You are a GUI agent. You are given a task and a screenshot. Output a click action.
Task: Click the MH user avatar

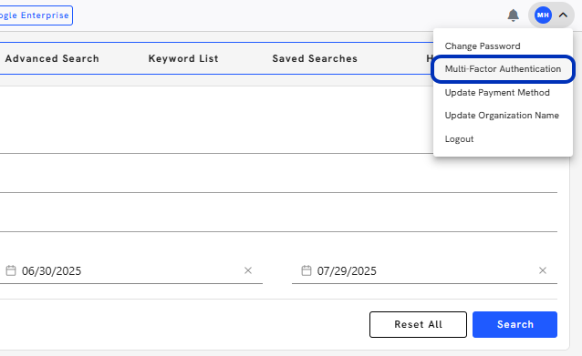click(543, 15)
